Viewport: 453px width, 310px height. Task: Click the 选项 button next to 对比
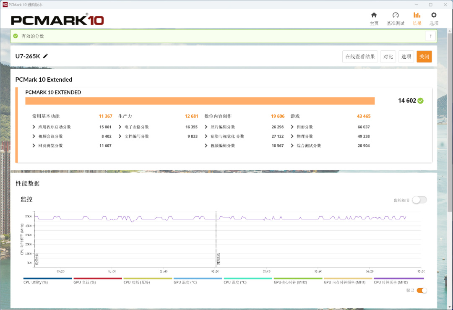tap(406, 57)
